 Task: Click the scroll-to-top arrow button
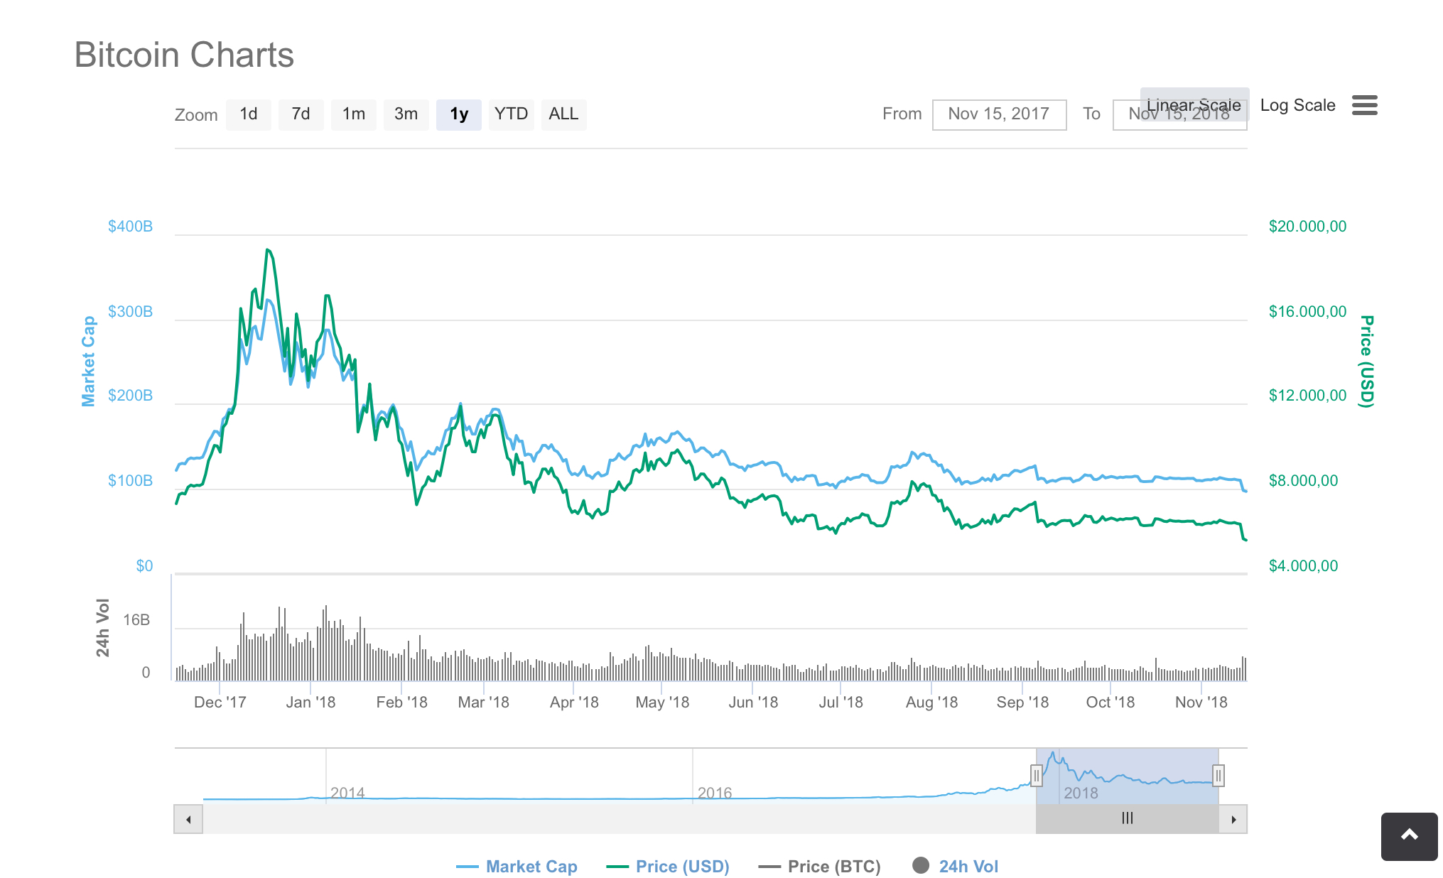click(x=1409, y=836)
